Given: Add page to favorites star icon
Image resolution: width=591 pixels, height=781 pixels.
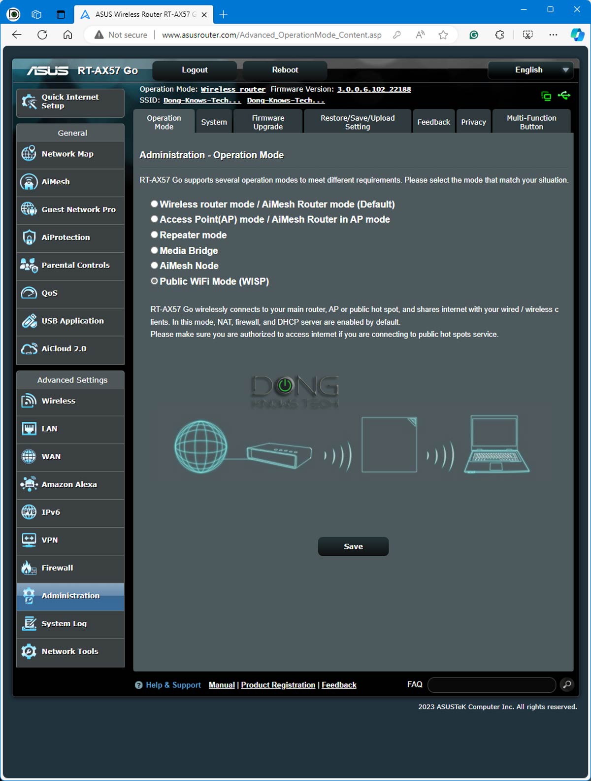Looking at the screenshot, I should pos(443,34).
